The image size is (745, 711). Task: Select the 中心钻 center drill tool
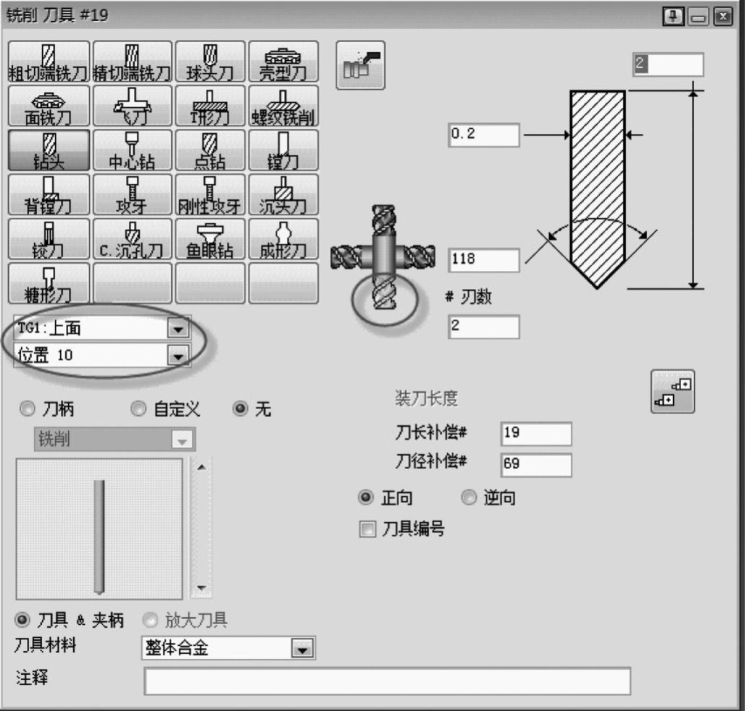[132, 151]
